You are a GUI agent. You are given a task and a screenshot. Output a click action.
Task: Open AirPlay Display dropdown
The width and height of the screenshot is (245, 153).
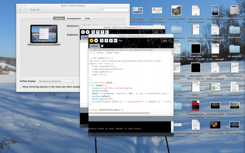[x=56, y=81]
